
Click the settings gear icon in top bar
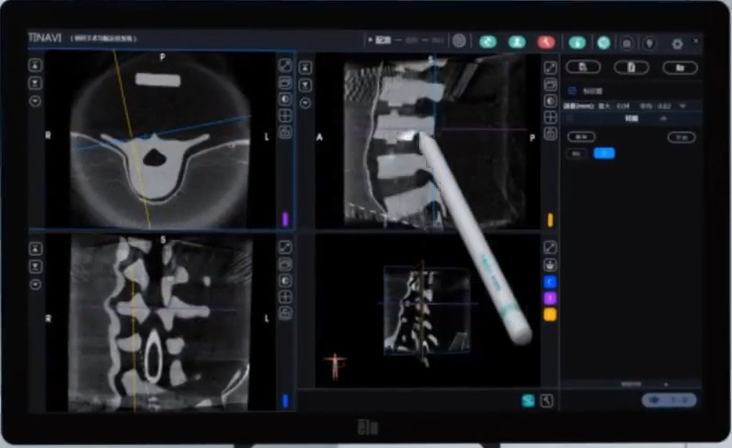click(x=677, y=42)
